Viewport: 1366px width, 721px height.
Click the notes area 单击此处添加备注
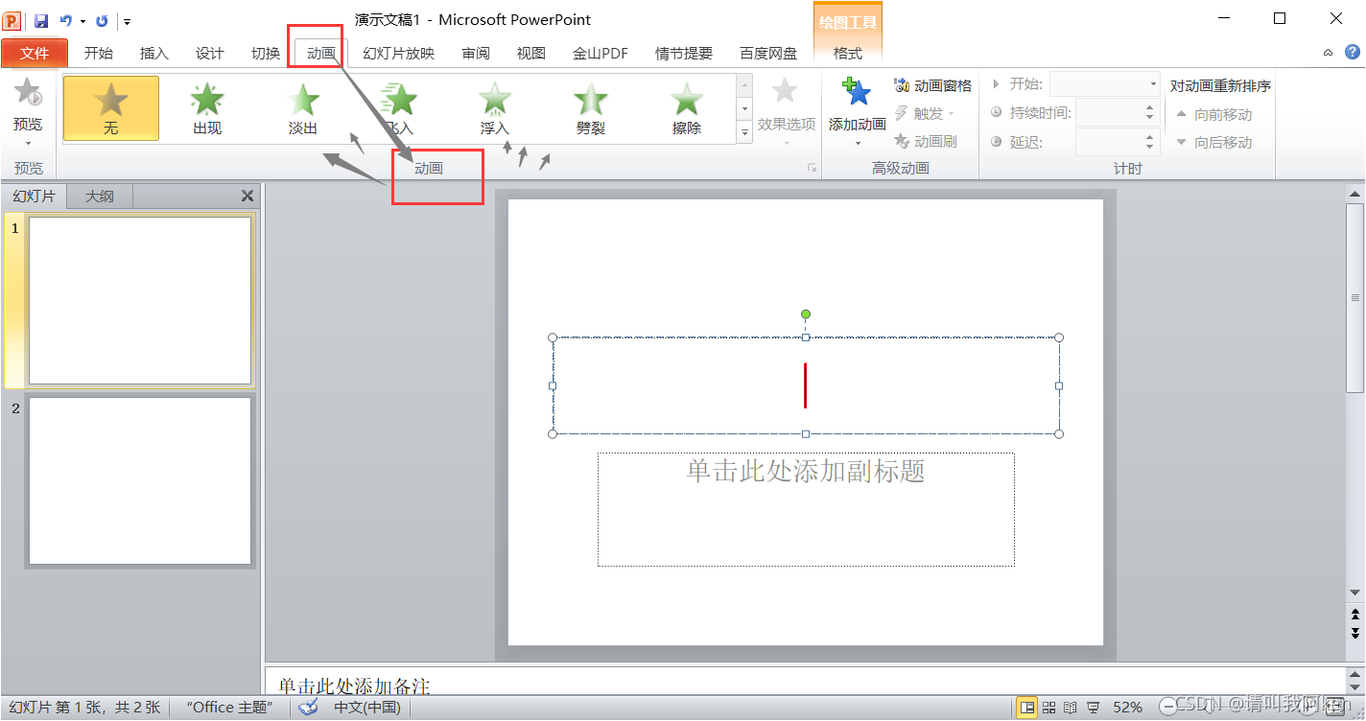coord(354,686)
